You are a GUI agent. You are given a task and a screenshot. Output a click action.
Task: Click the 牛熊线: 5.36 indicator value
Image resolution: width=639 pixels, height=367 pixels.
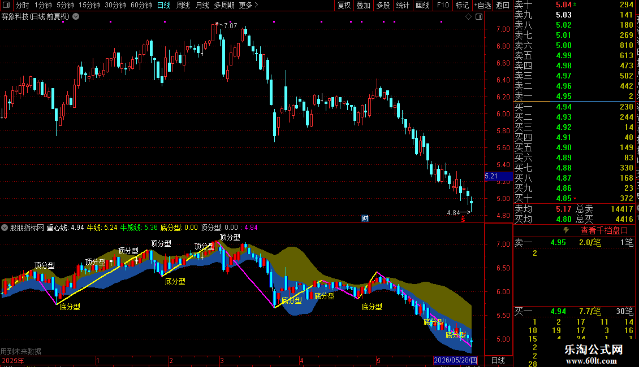(x=139, y=228)
